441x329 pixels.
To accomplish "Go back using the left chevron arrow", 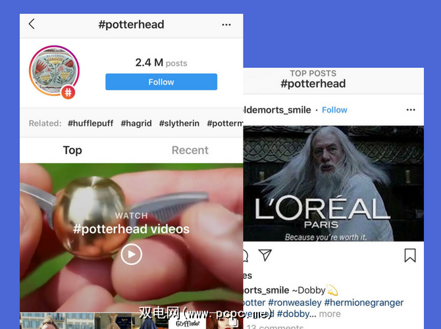I will (32, 24).
